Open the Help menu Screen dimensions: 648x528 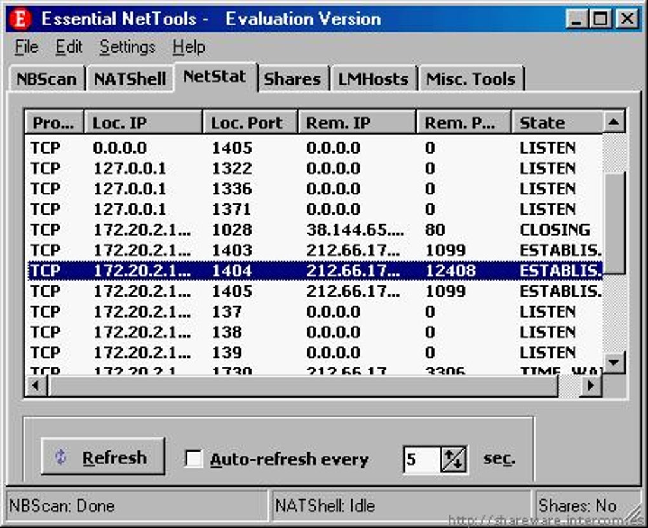tap(189, 47)
